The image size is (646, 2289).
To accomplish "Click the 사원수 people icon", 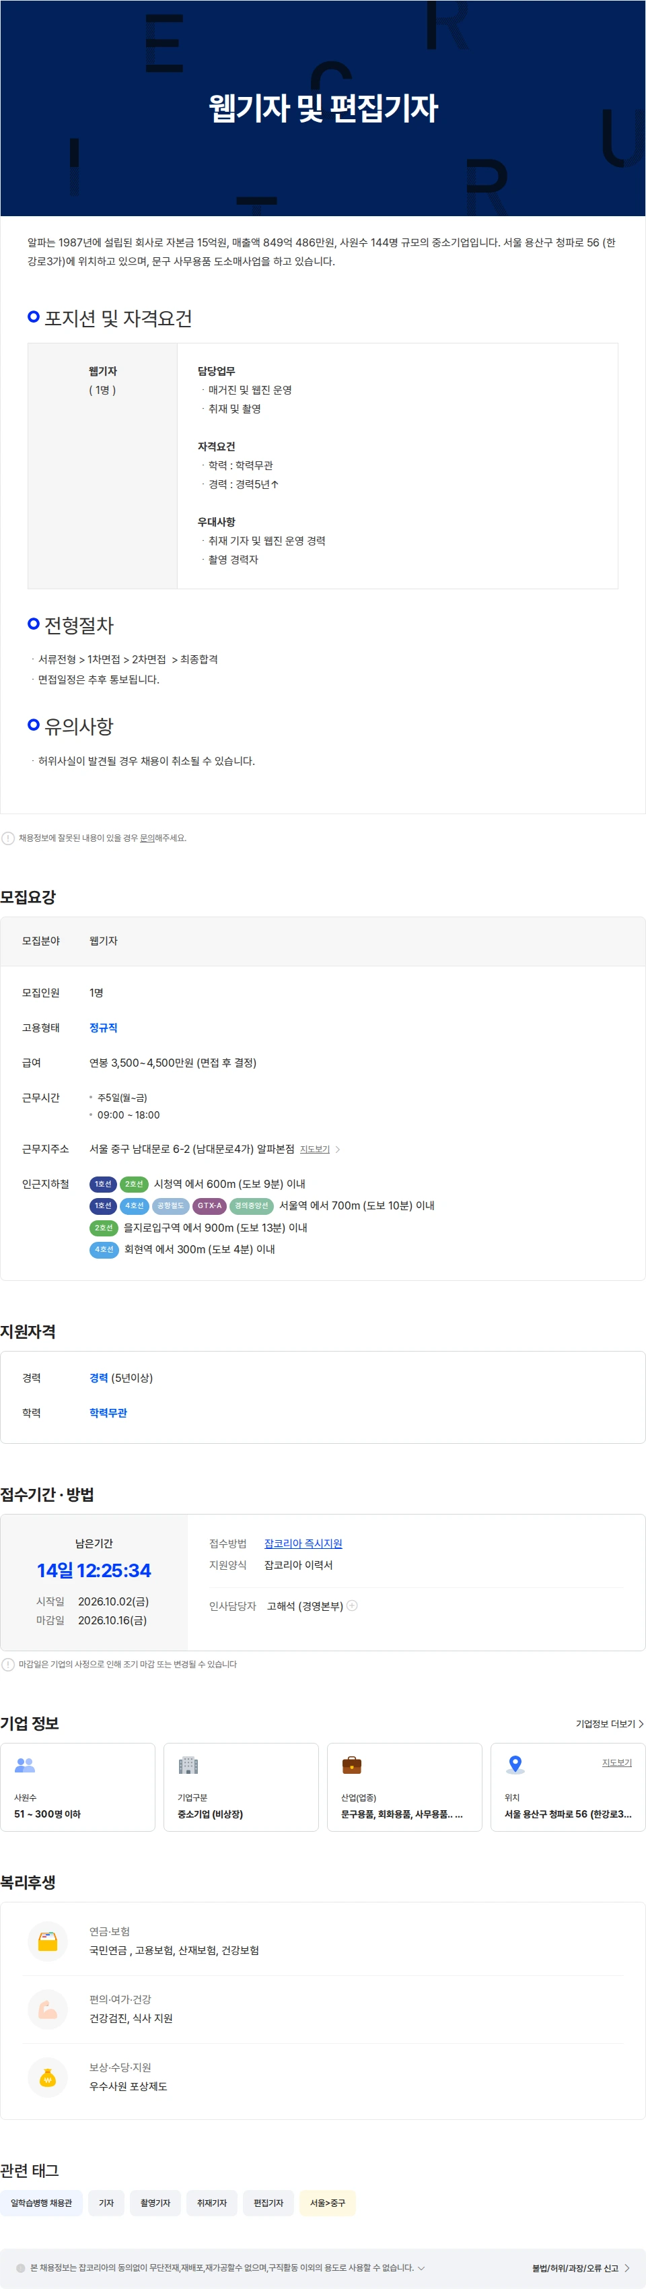I will [25, 1765].
